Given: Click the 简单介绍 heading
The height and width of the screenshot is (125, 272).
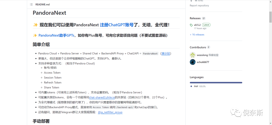Looking at the screenshot, I should pyautogui.click(x=41, y=45).
